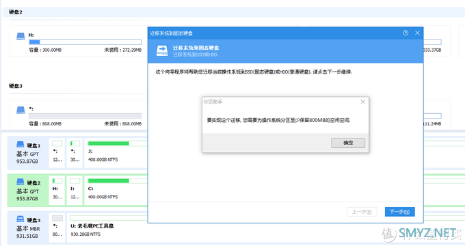The height and width of the screenshot is (246, 465).
Task: Click the wizard description text about SSD/HDD
Action: point(254,72)
